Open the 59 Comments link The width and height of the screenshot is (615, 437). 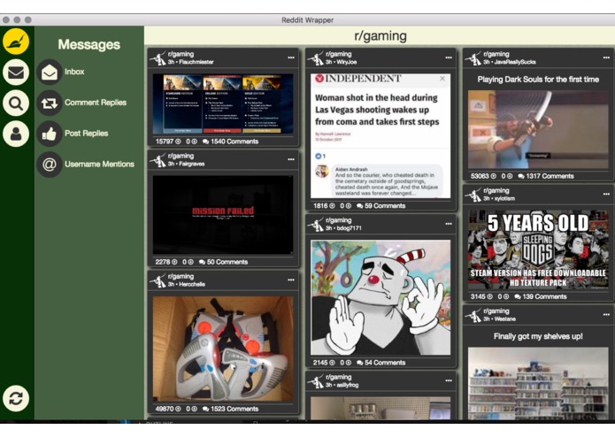[x=381, y=206]
